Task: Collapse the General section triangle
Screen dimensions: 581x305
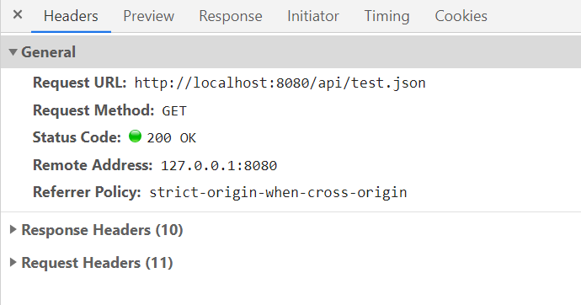Action: 13,52
